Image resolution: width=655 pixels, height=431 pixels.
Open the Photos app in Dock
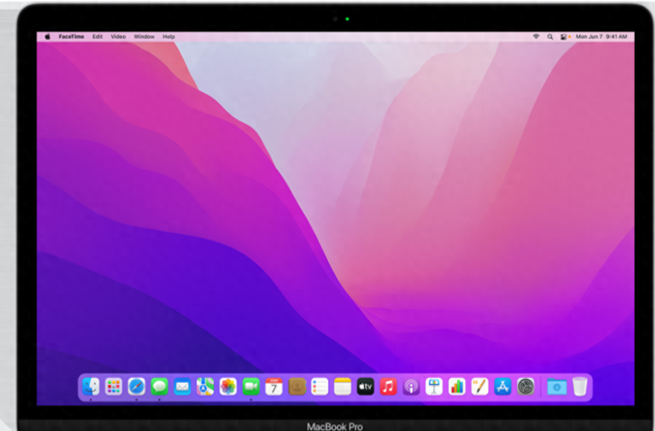228,386
